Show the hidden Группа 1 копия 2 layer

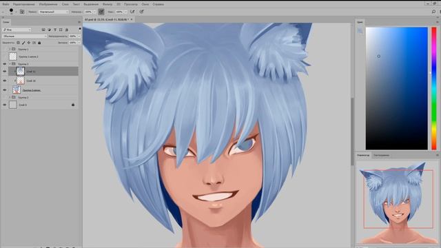tap(5, 56)
